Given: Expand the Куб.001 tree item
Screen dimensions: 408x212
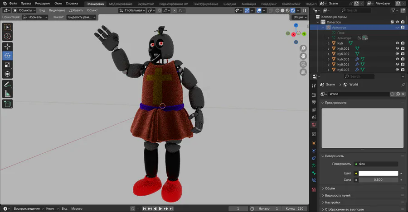Looking at the screenshot, I should point(328,48).
